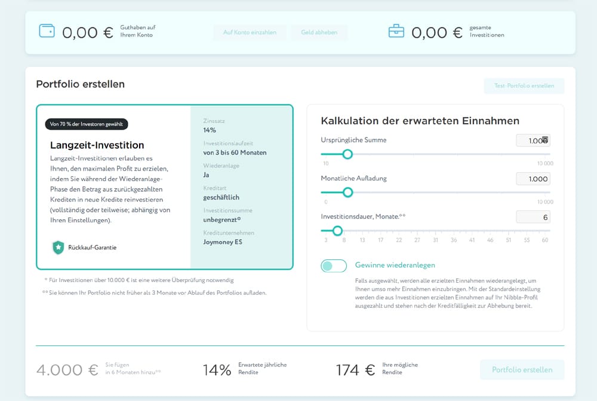Click the Ursprüngliche Summe slider handle
Image resolution: width=597 pixels, height=401 pixels.
coord(347,154)
